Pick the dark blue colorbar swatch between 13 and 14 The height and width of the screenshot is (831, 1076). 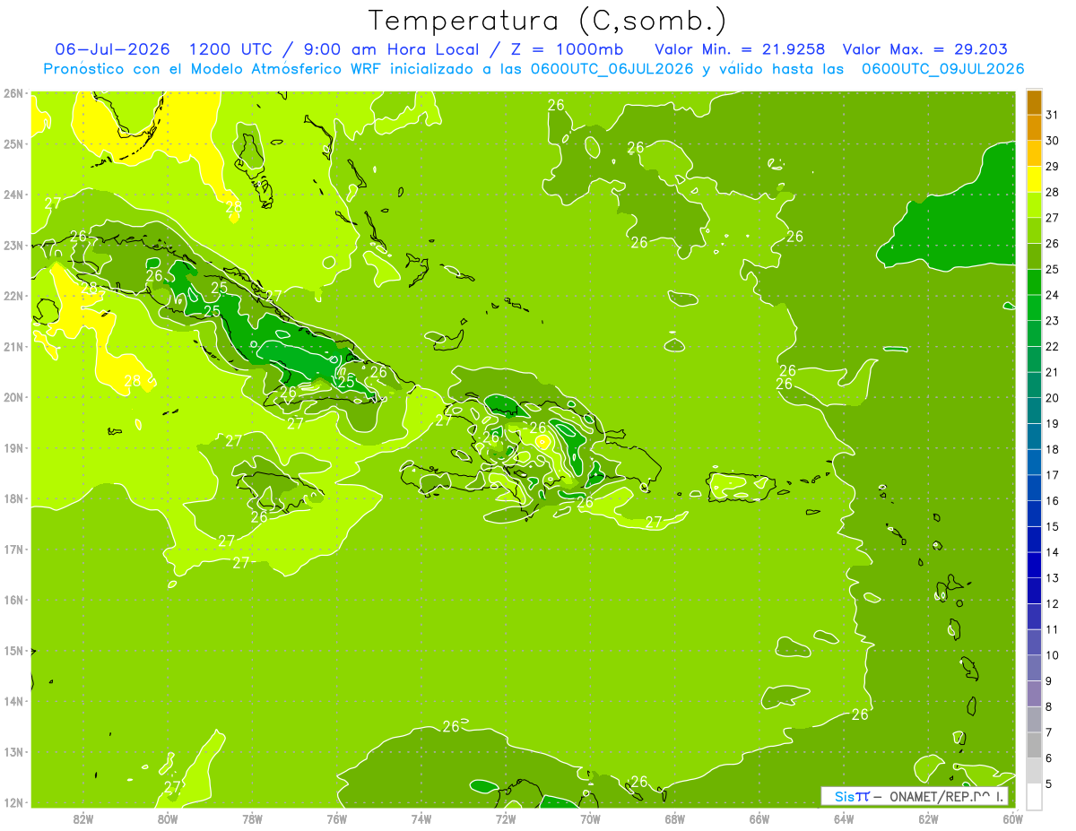[1034, 566]
